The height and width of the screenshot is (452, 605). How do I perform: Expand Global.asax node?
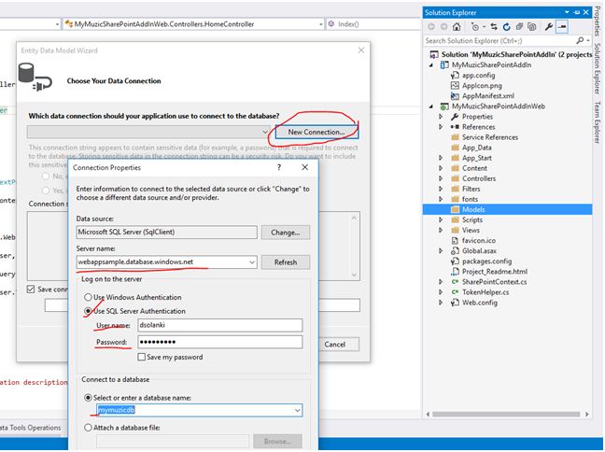click(441, 251)
